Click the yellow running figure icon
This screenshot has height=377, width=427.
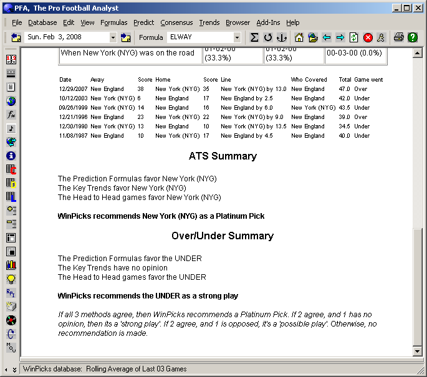381,37
